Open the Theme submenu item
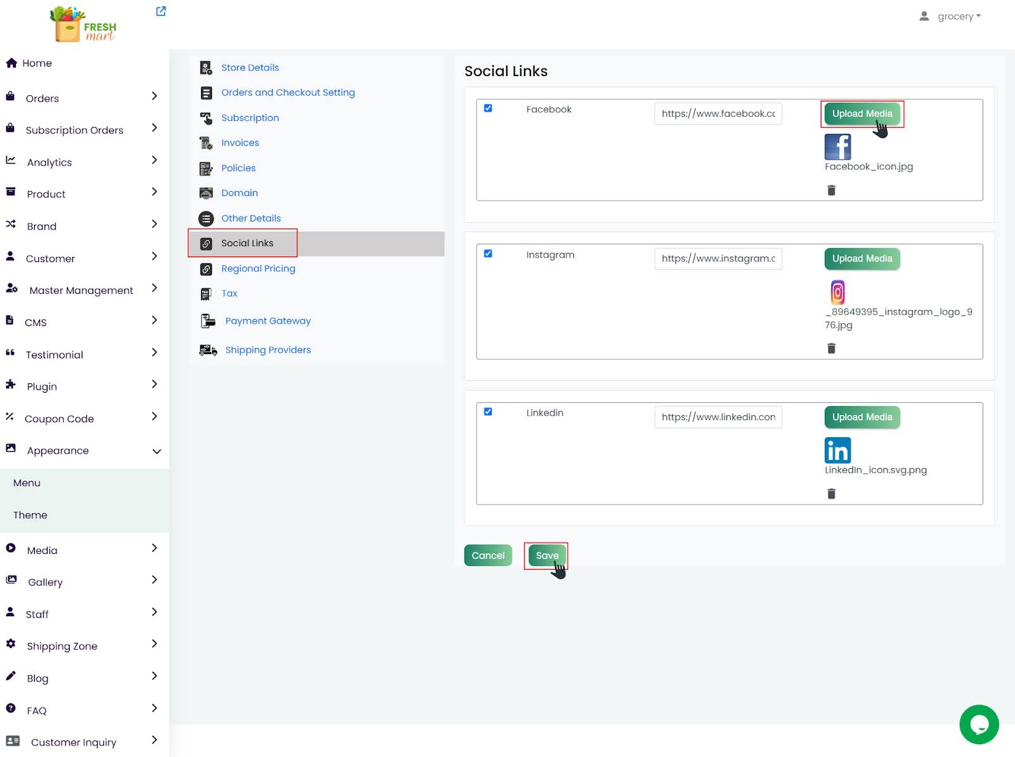This screenshot has height=757, width=1015. (30, 515)
